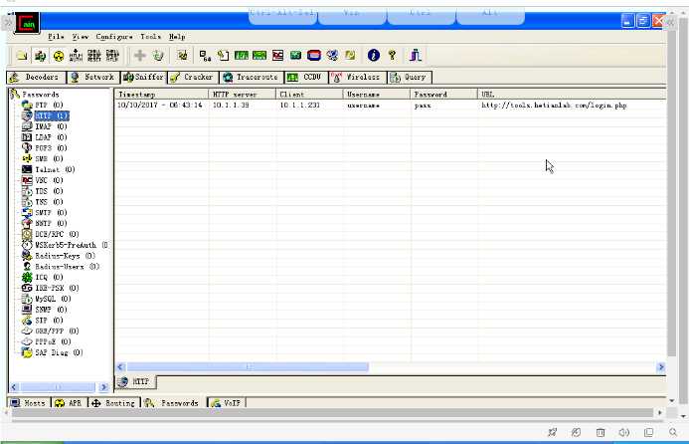
Task: Open the APR bottom tab
Action: [x=69, y=403]
